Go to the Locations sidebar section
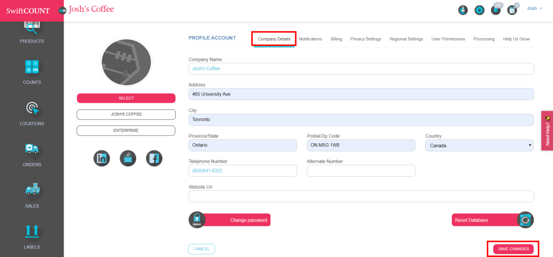Screen dimensions: 553x257 coord(32,114)
